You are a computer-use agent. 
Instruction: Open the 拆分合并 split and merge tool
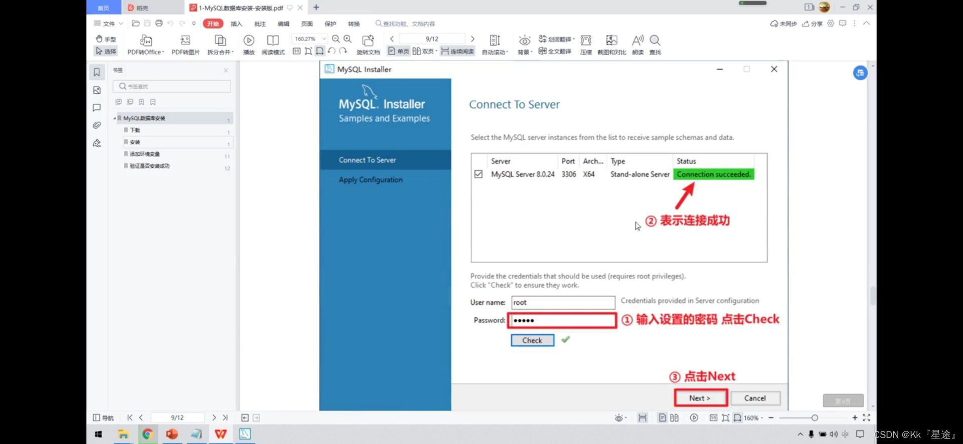point(220,45)
